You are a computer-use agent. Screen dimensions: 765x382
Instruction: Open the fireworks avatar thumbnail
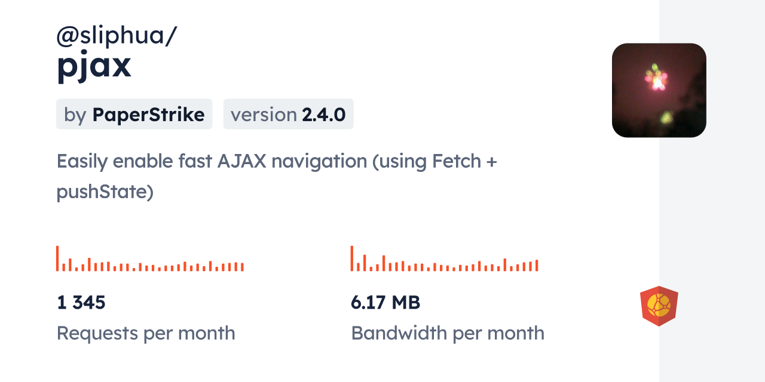pyautogui.click(x=659, y=90)
